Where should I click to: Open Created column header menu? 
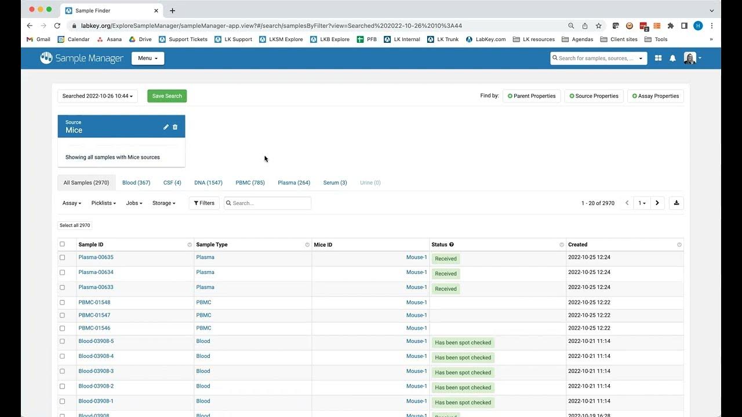click(x=679, y=245)
